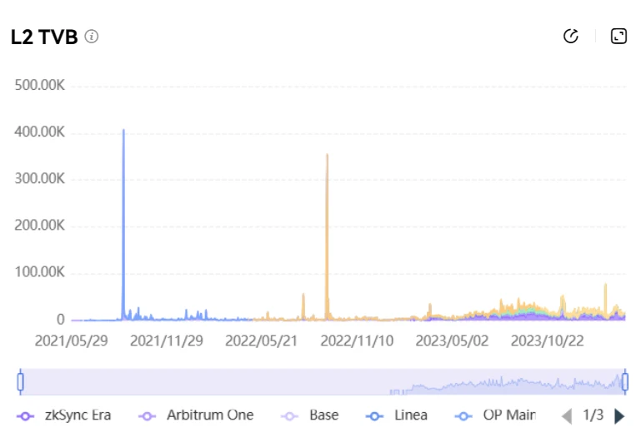The height and width of the screenshot is (447, 636).
Task: Click the blue spike near 400K
Action: click(x=123, y=133)
